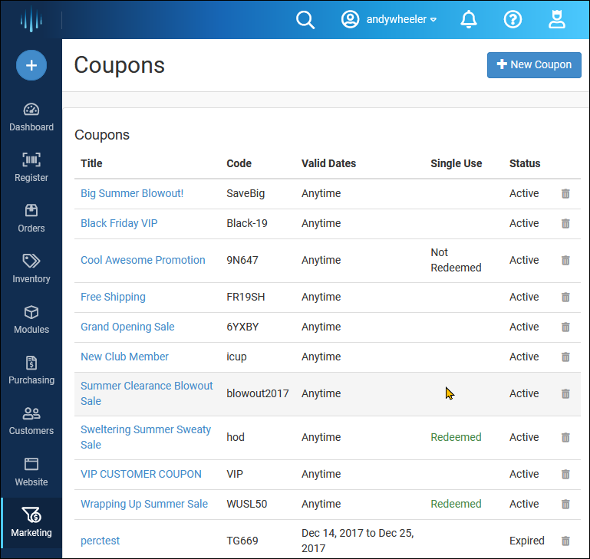Delete the Black Friday VIP coupon
Viewport: 590px width, 559px height.
(x=565, y=224)
